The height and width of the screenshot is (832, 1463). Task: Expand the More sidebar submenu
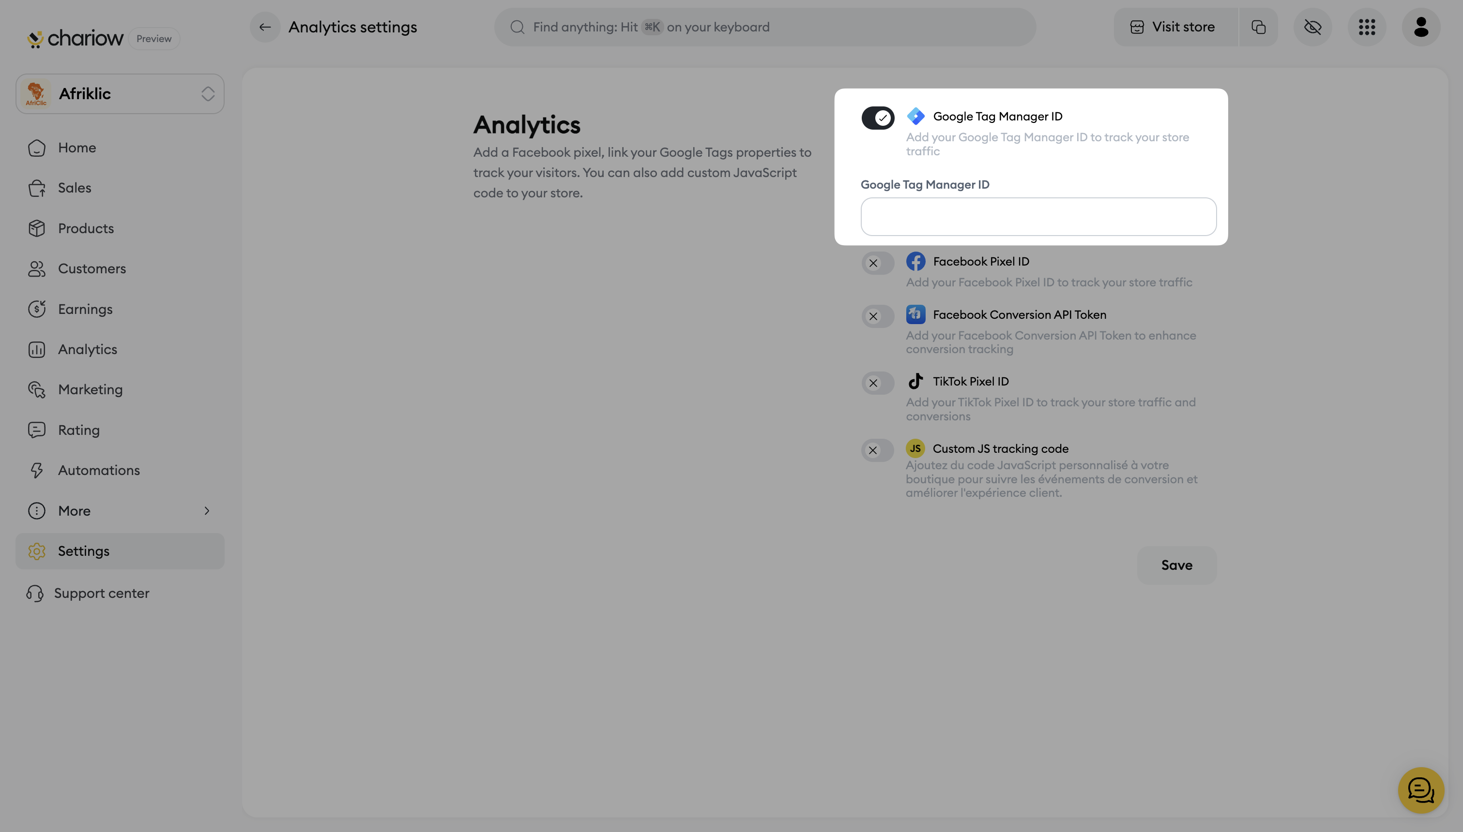pos(120,511)
